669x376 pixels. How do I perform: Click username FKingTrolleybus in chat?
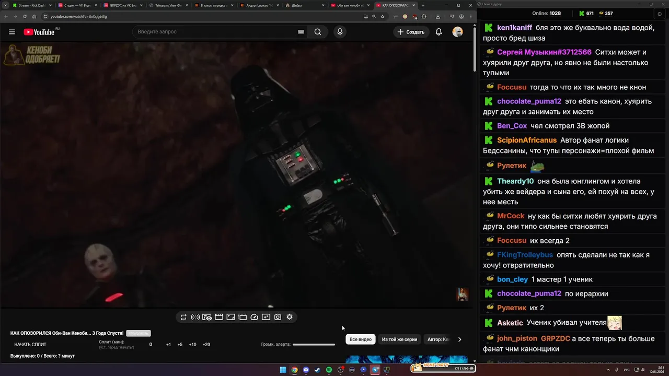tap(525, 255)
